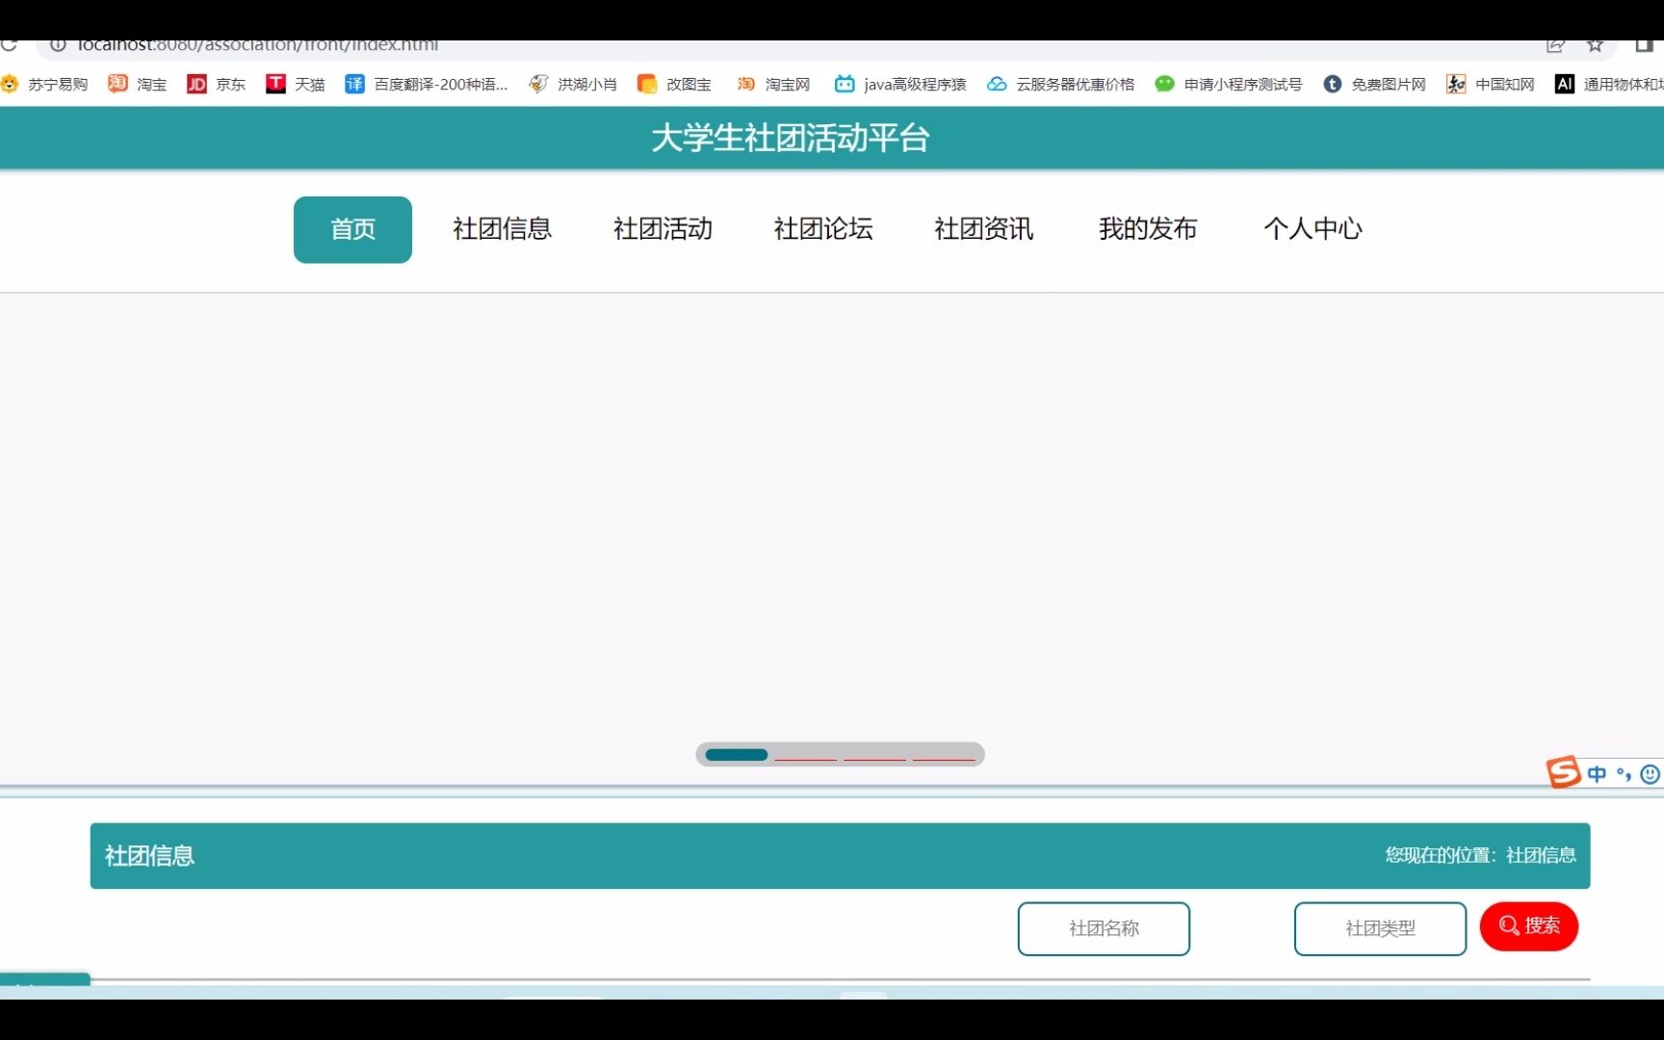This screenshot has height=1040, width=1664.
Task: Reload the page with refresh button
Action: pos(9,44)
